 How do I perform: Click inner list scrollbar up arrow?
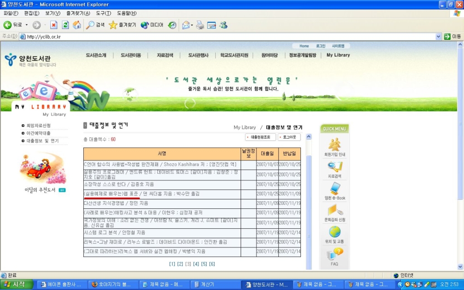(309, 137)
